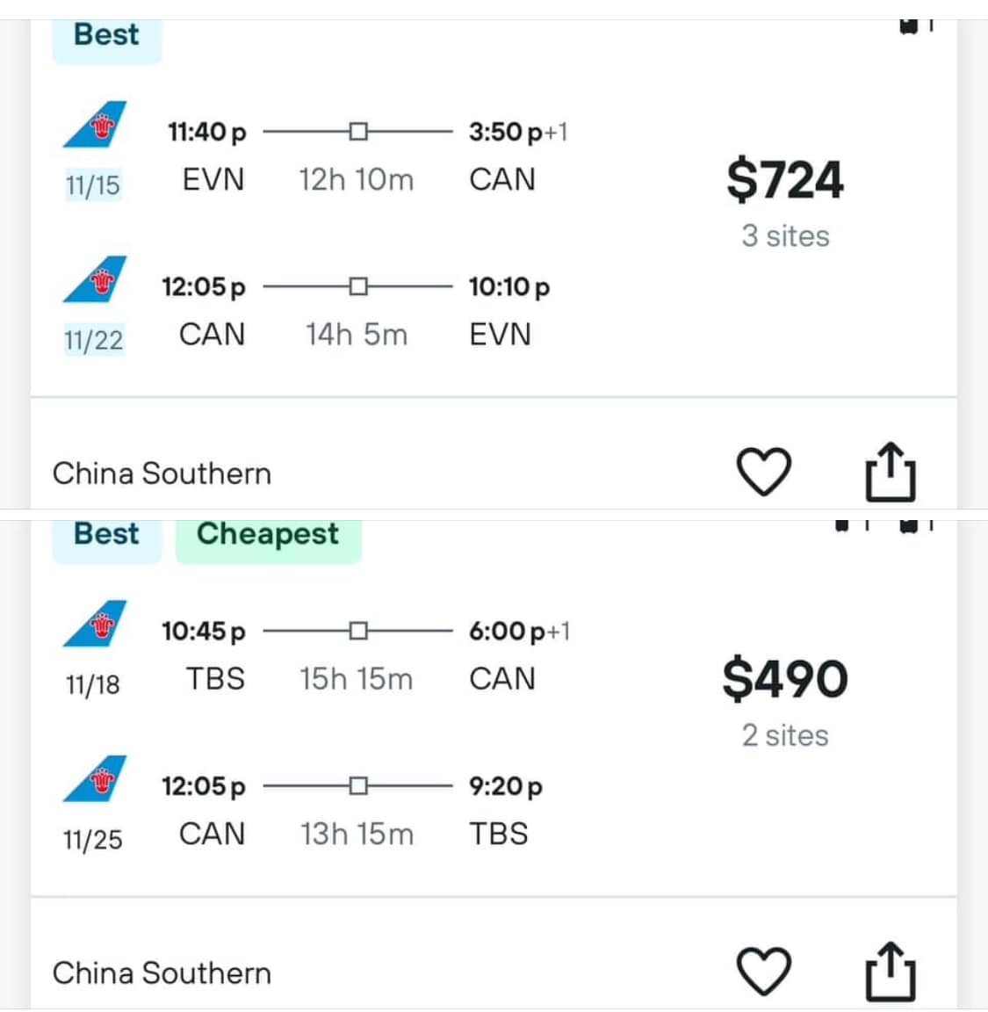This screenshot has height=1012, width=988.
Task: Share the $724 China Southern itinerary
Action: click(x=890, y=472)
